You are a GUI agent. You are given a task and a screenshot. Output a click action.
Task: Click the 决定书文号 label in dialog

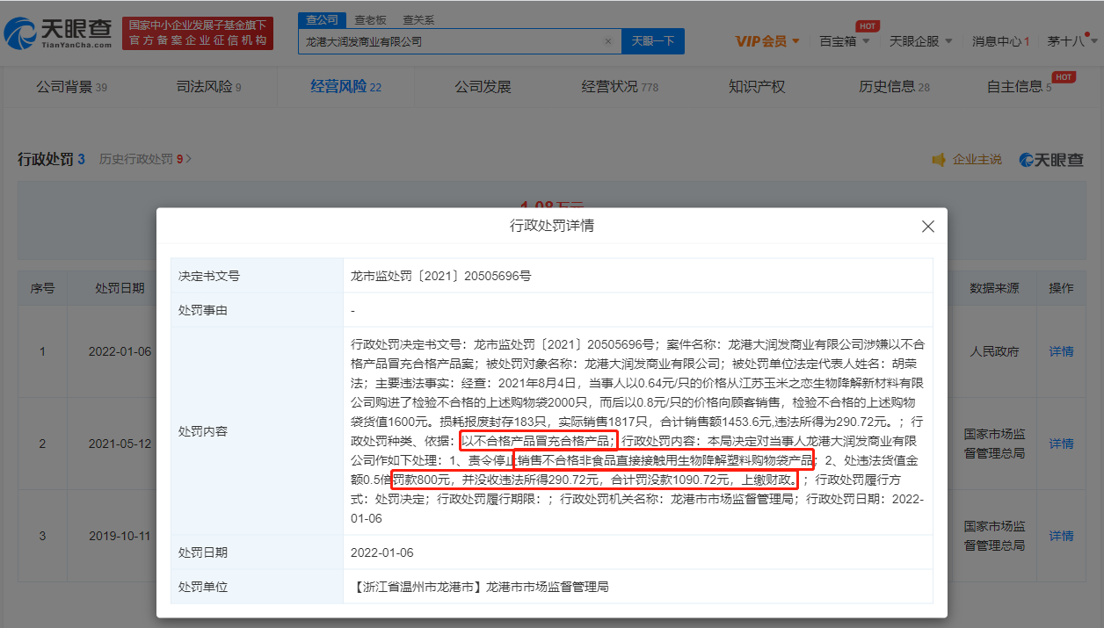click(209, 276)
